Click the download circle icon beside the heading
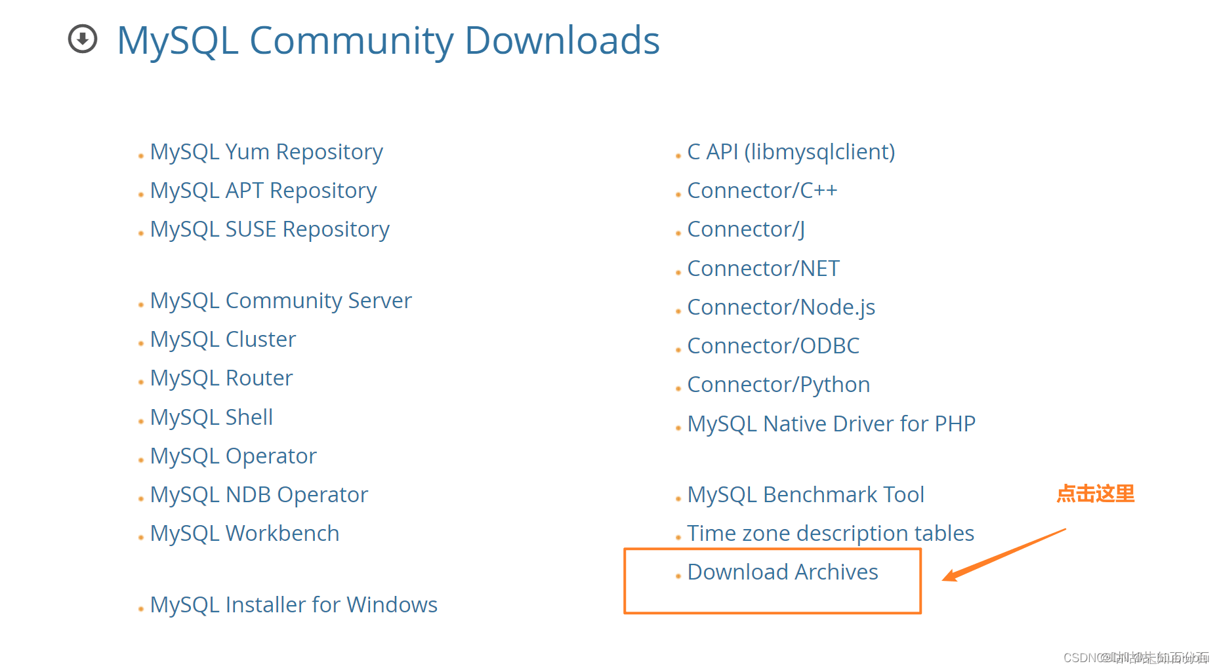Viewport: 1219px width, 670px height. coord(83,39)
